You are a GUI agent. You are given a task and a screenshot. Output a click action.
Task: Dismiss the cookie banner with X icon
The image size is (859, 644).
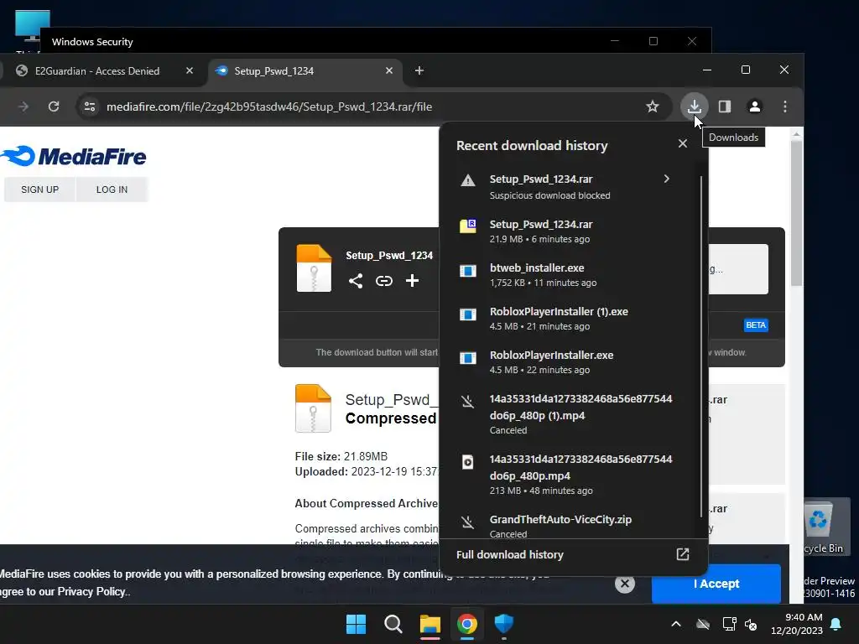tap(624, 584)
